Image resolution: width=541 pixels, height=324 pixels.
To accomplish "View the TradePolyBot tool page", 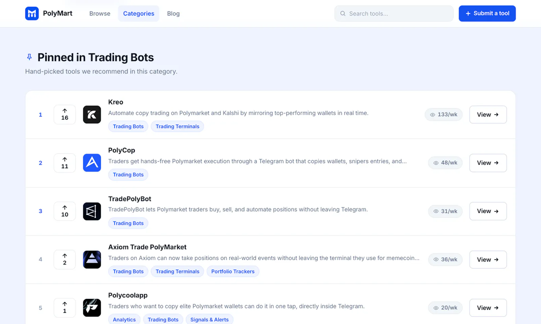I will [x=488, y=211].
